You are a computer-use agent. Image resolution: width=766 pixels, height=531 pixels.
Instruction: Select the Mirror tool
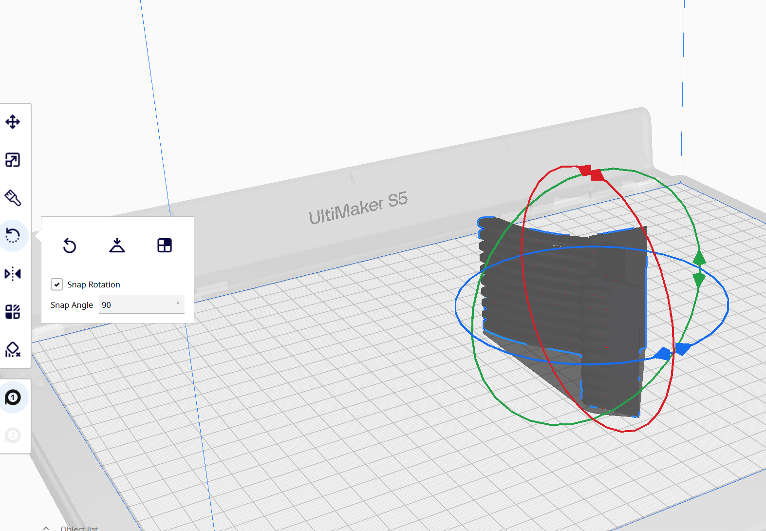(x=13, y=274)
